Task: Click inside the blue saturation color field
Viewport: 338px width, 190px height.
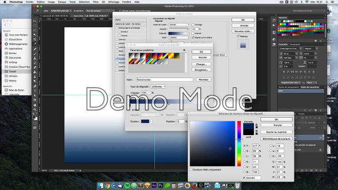Action: pyautogui.click(x=212, y=144)
